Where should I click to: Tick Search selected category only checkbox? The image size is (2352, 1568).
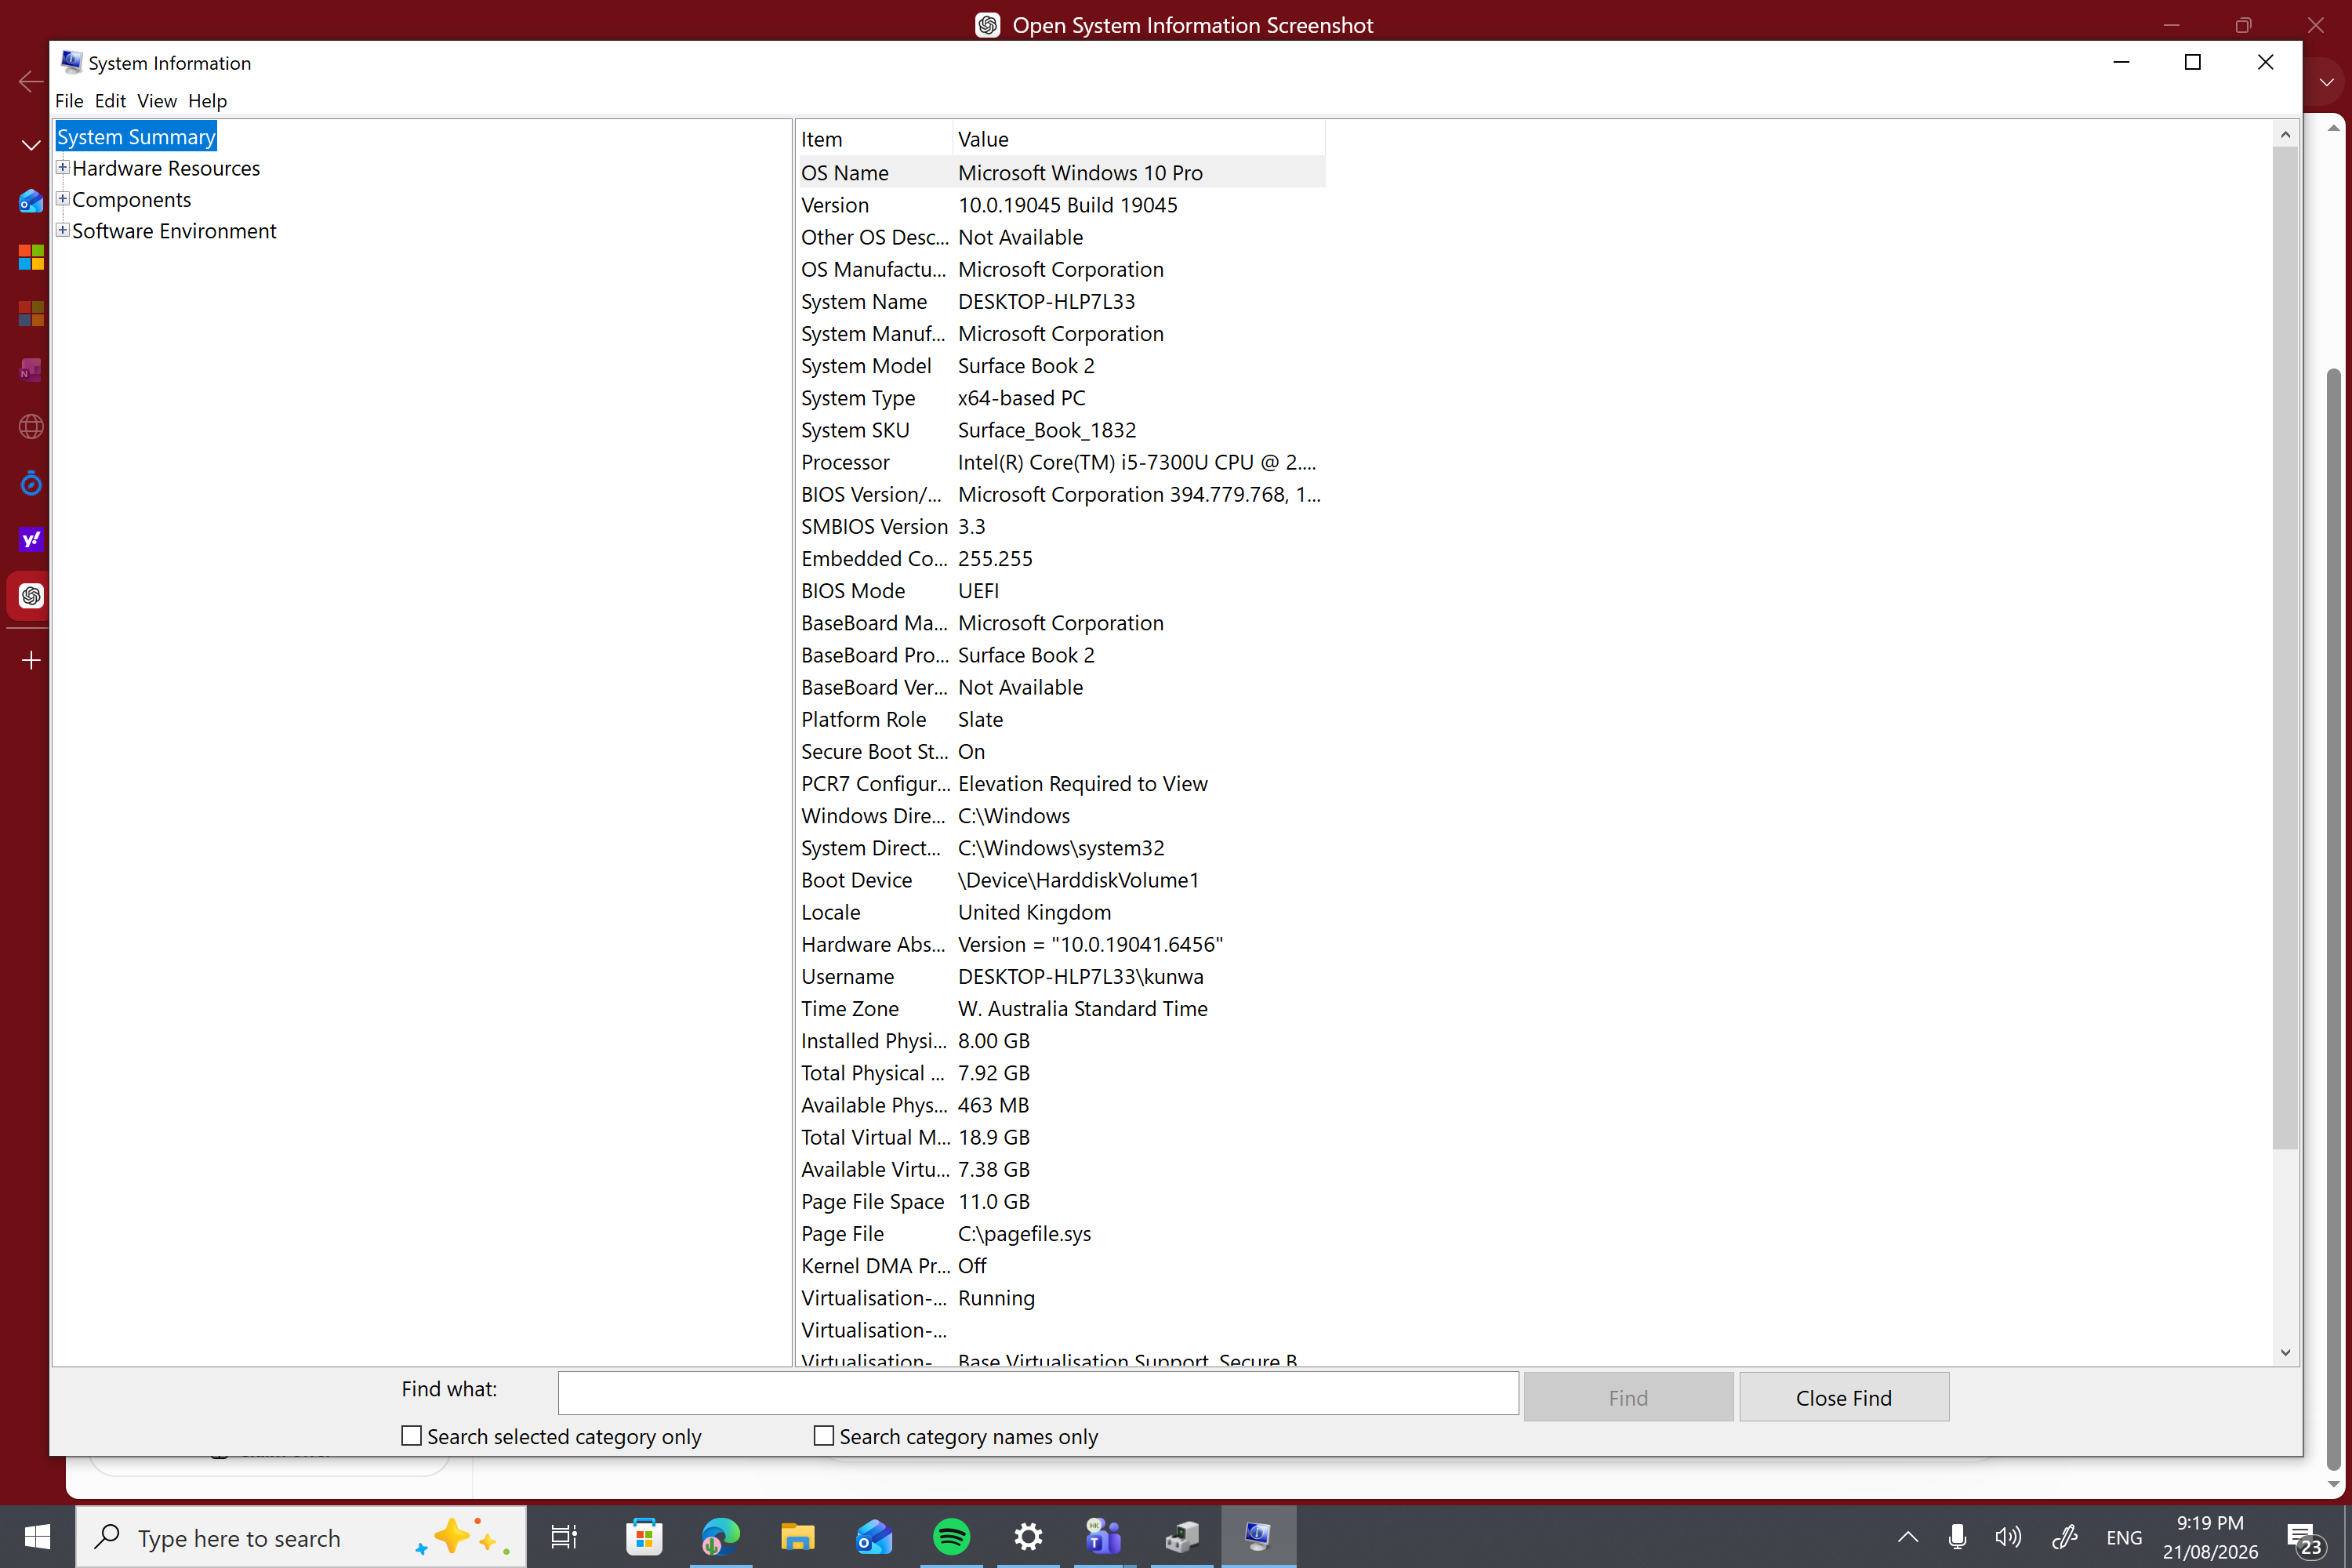(411, 1436)
